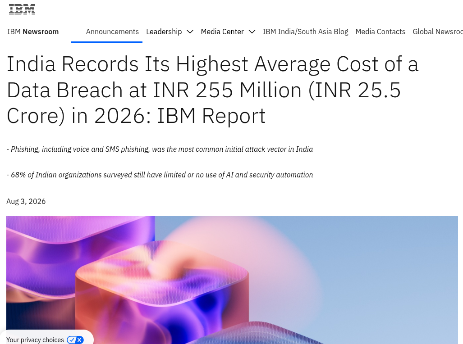Click the phishing attack vector subheading

(x=160, y=149)
